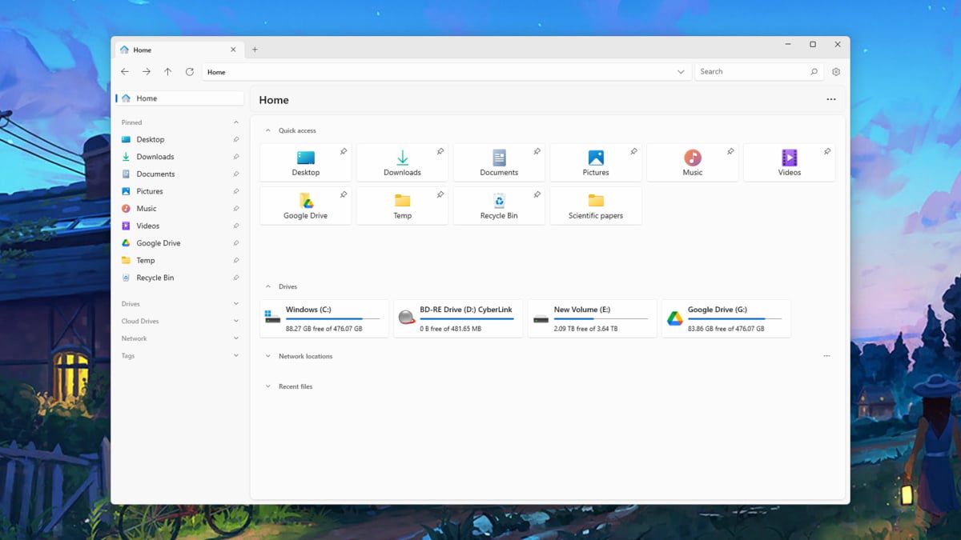
Task: Unpin the Desktop tile in Quick access
Action: click(344, 151)
